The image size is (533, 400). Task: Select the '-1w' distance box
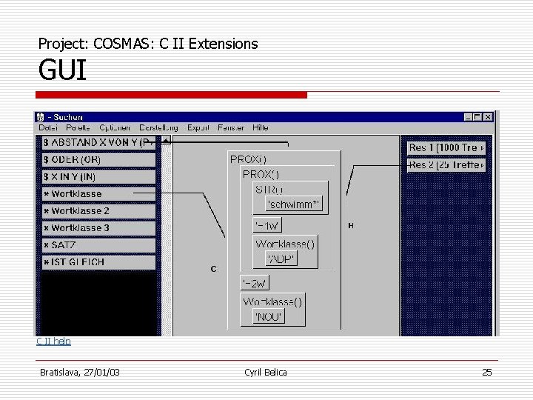pyautogui.click(x=267, y=225)
